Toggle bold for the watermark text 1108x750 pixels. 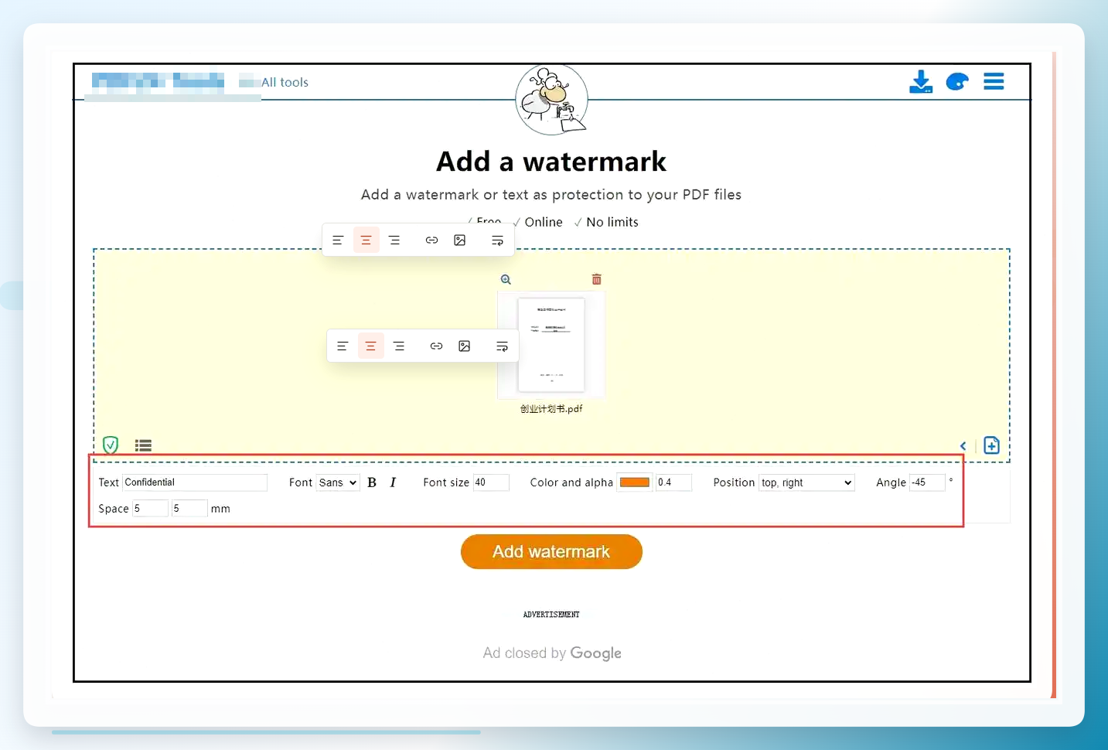[x=372, y=482]
